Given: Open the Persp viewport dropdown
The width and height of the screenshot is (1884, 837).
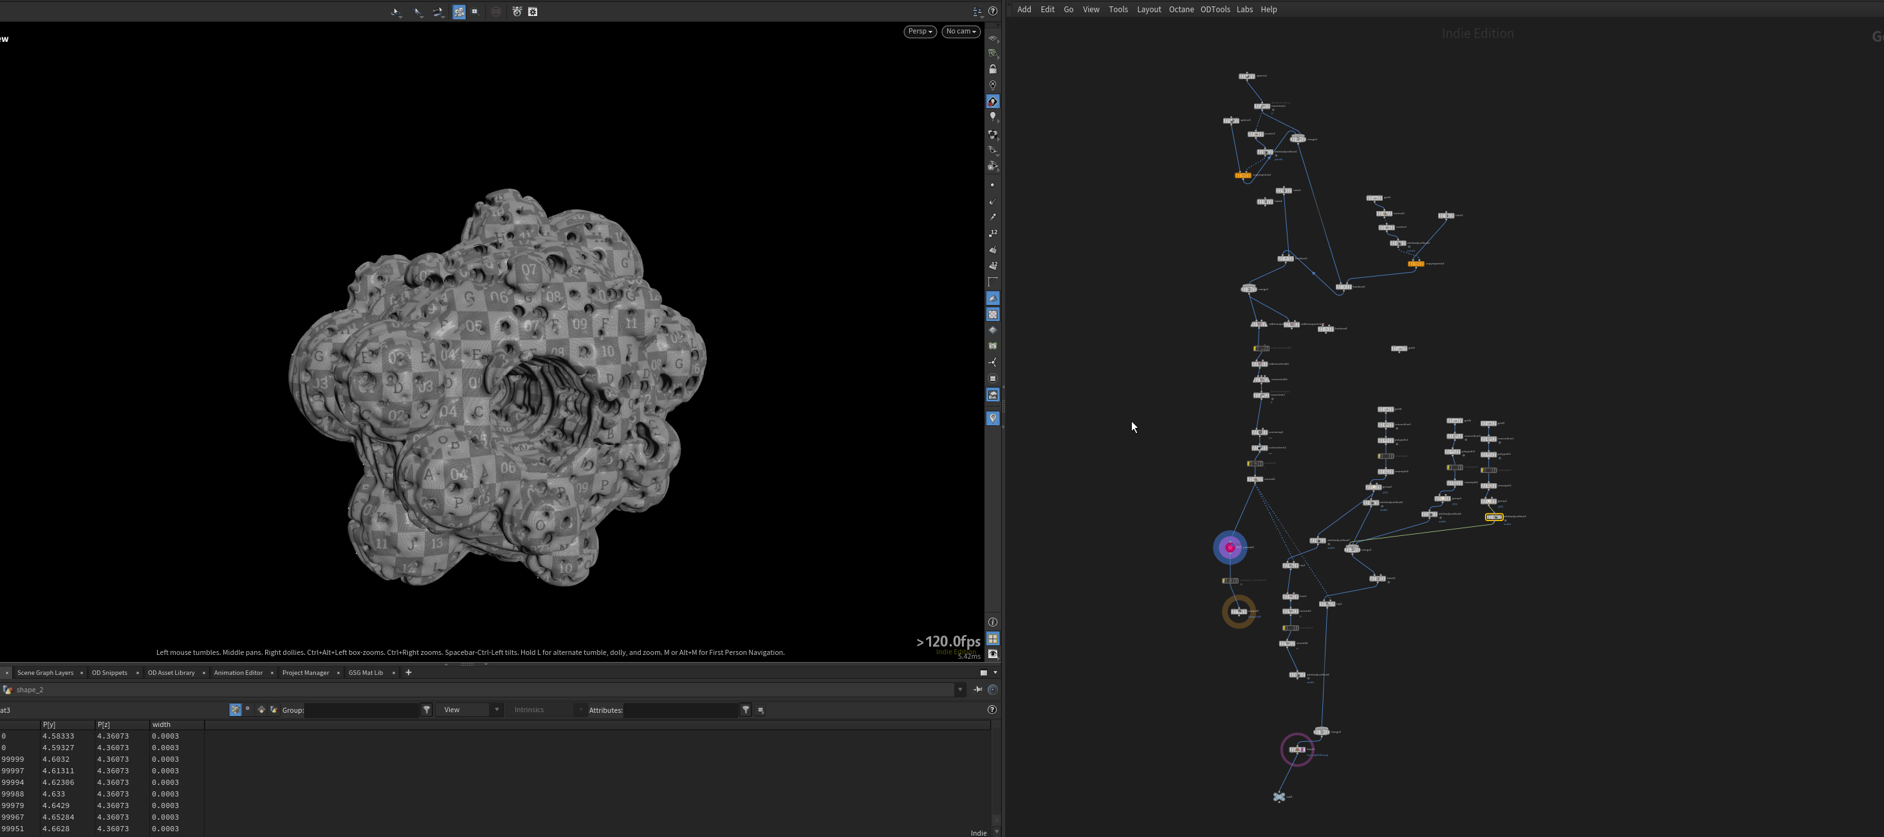Looking at the screenshot, I should coord(920,32).
